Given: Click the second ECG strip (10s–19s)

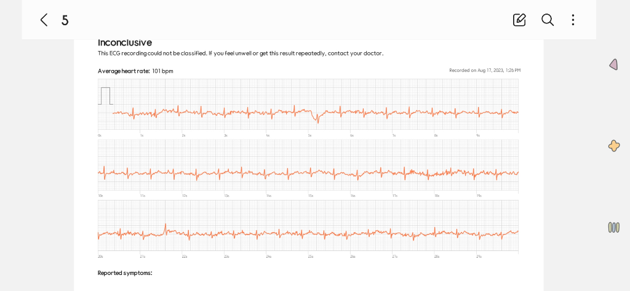Looking at the screenshot, I should pos(308,165).
